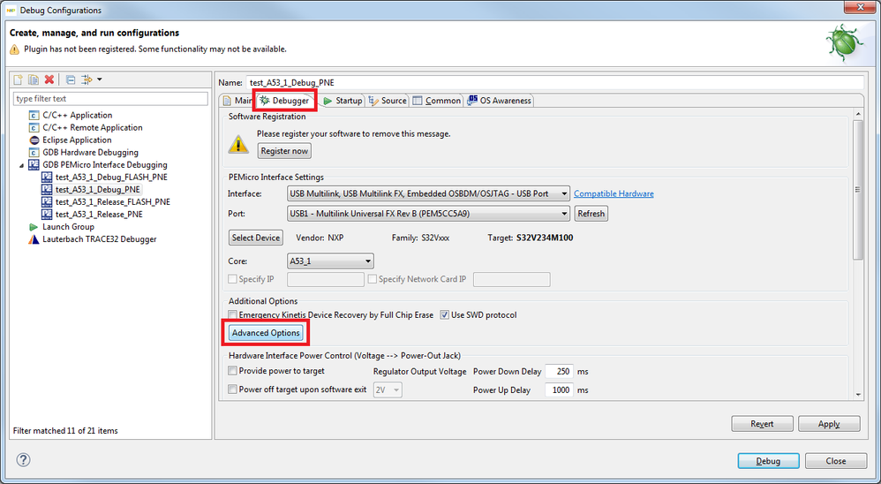Click the Eclipse Application sphere icon
881x484 pixels.
point(34,140)
